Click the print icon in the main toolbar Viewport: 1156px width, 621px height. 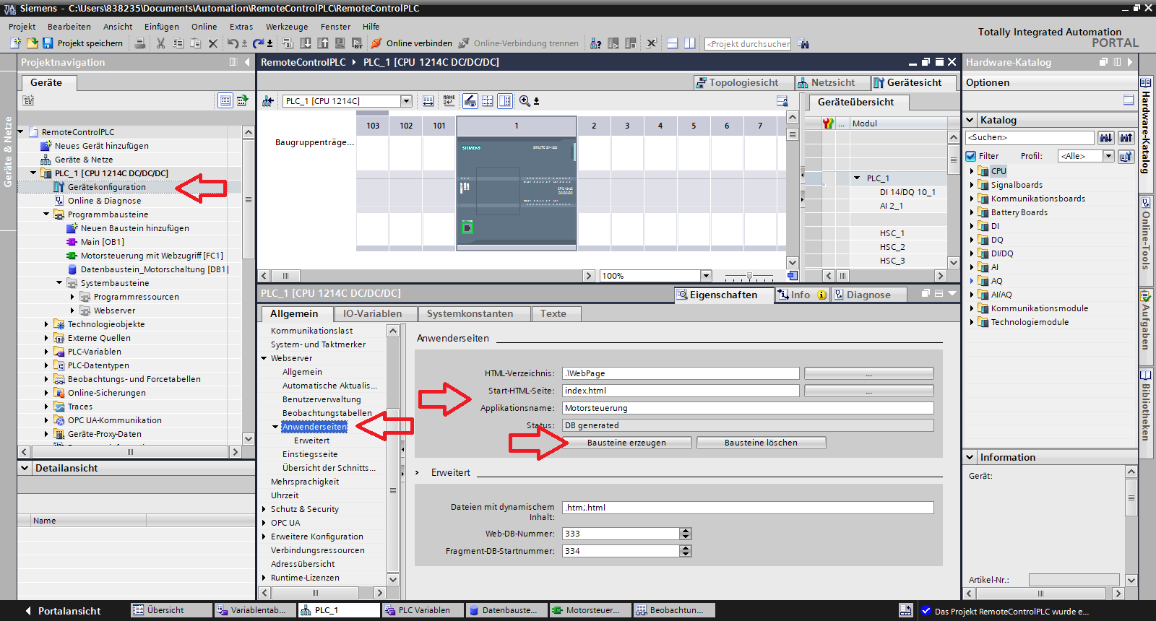tap(140, 43)
